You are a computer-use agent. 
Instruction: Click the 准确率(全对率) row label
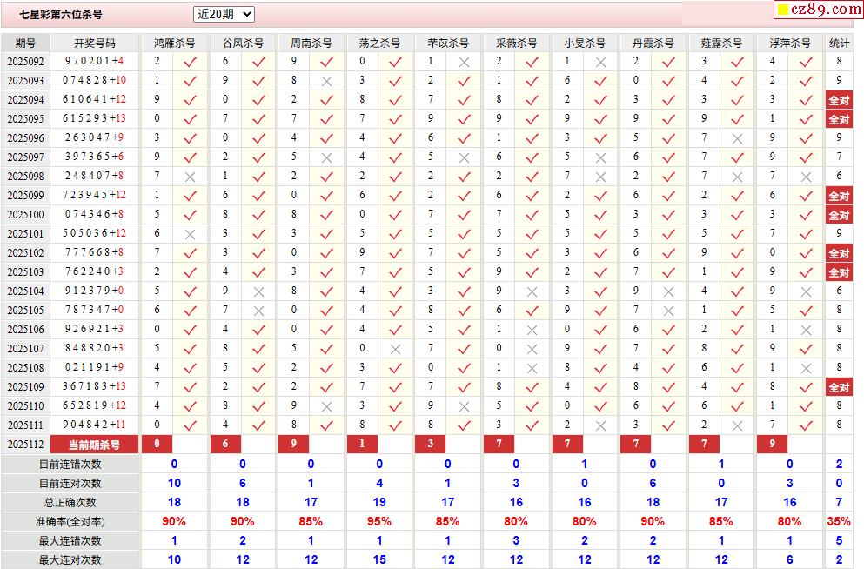(70, 522)
